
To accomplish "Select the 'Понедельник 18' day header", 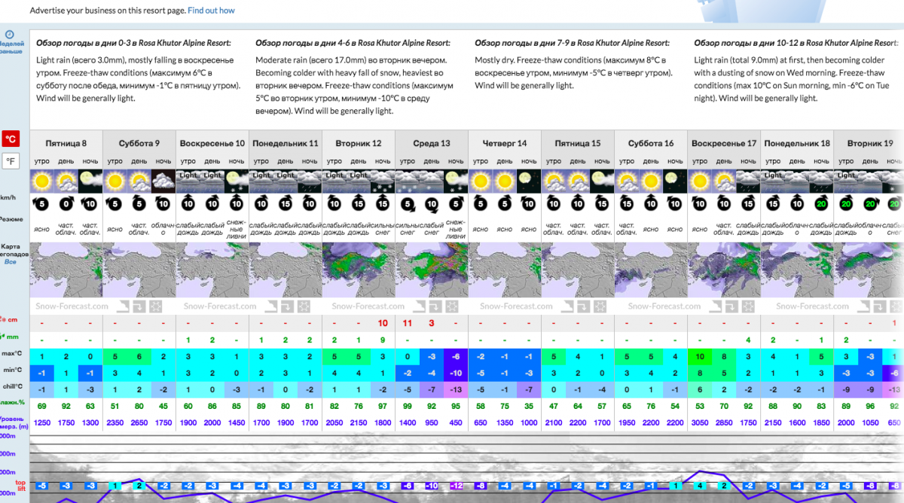I will (796, 143).
